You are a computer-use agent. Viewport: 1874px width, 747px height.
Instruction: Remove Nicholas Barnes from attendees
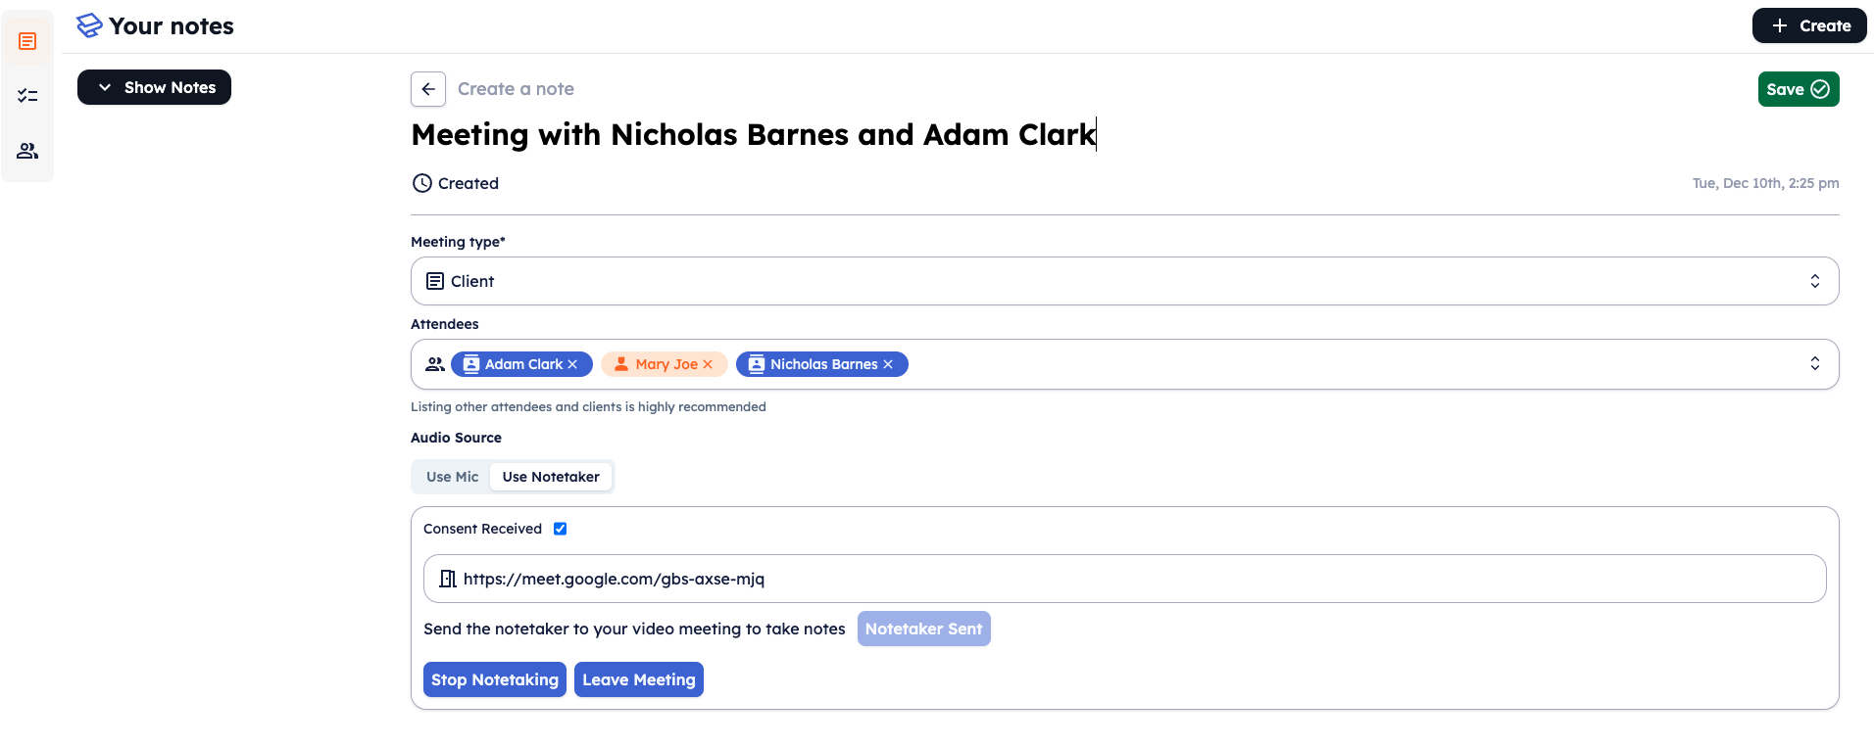(888, 364)
